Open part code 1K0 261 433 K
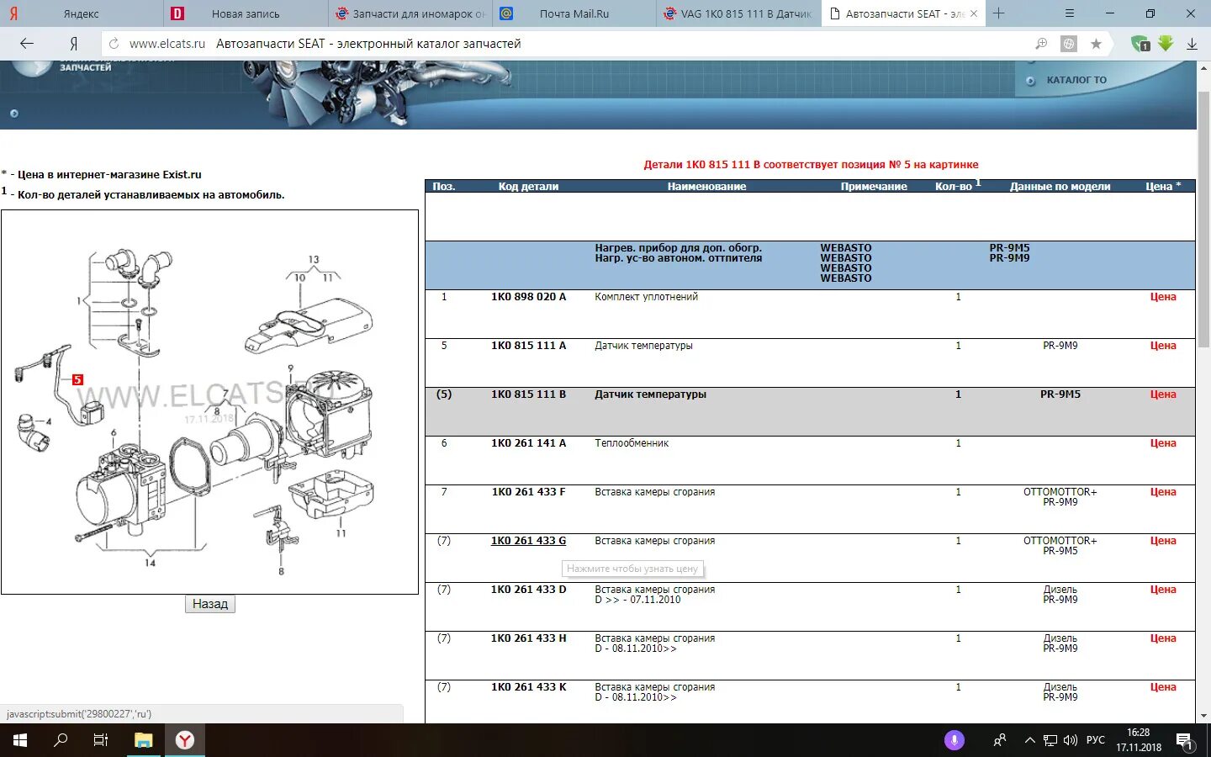Viewport: 1211px width, 757px height. [528, 687]
